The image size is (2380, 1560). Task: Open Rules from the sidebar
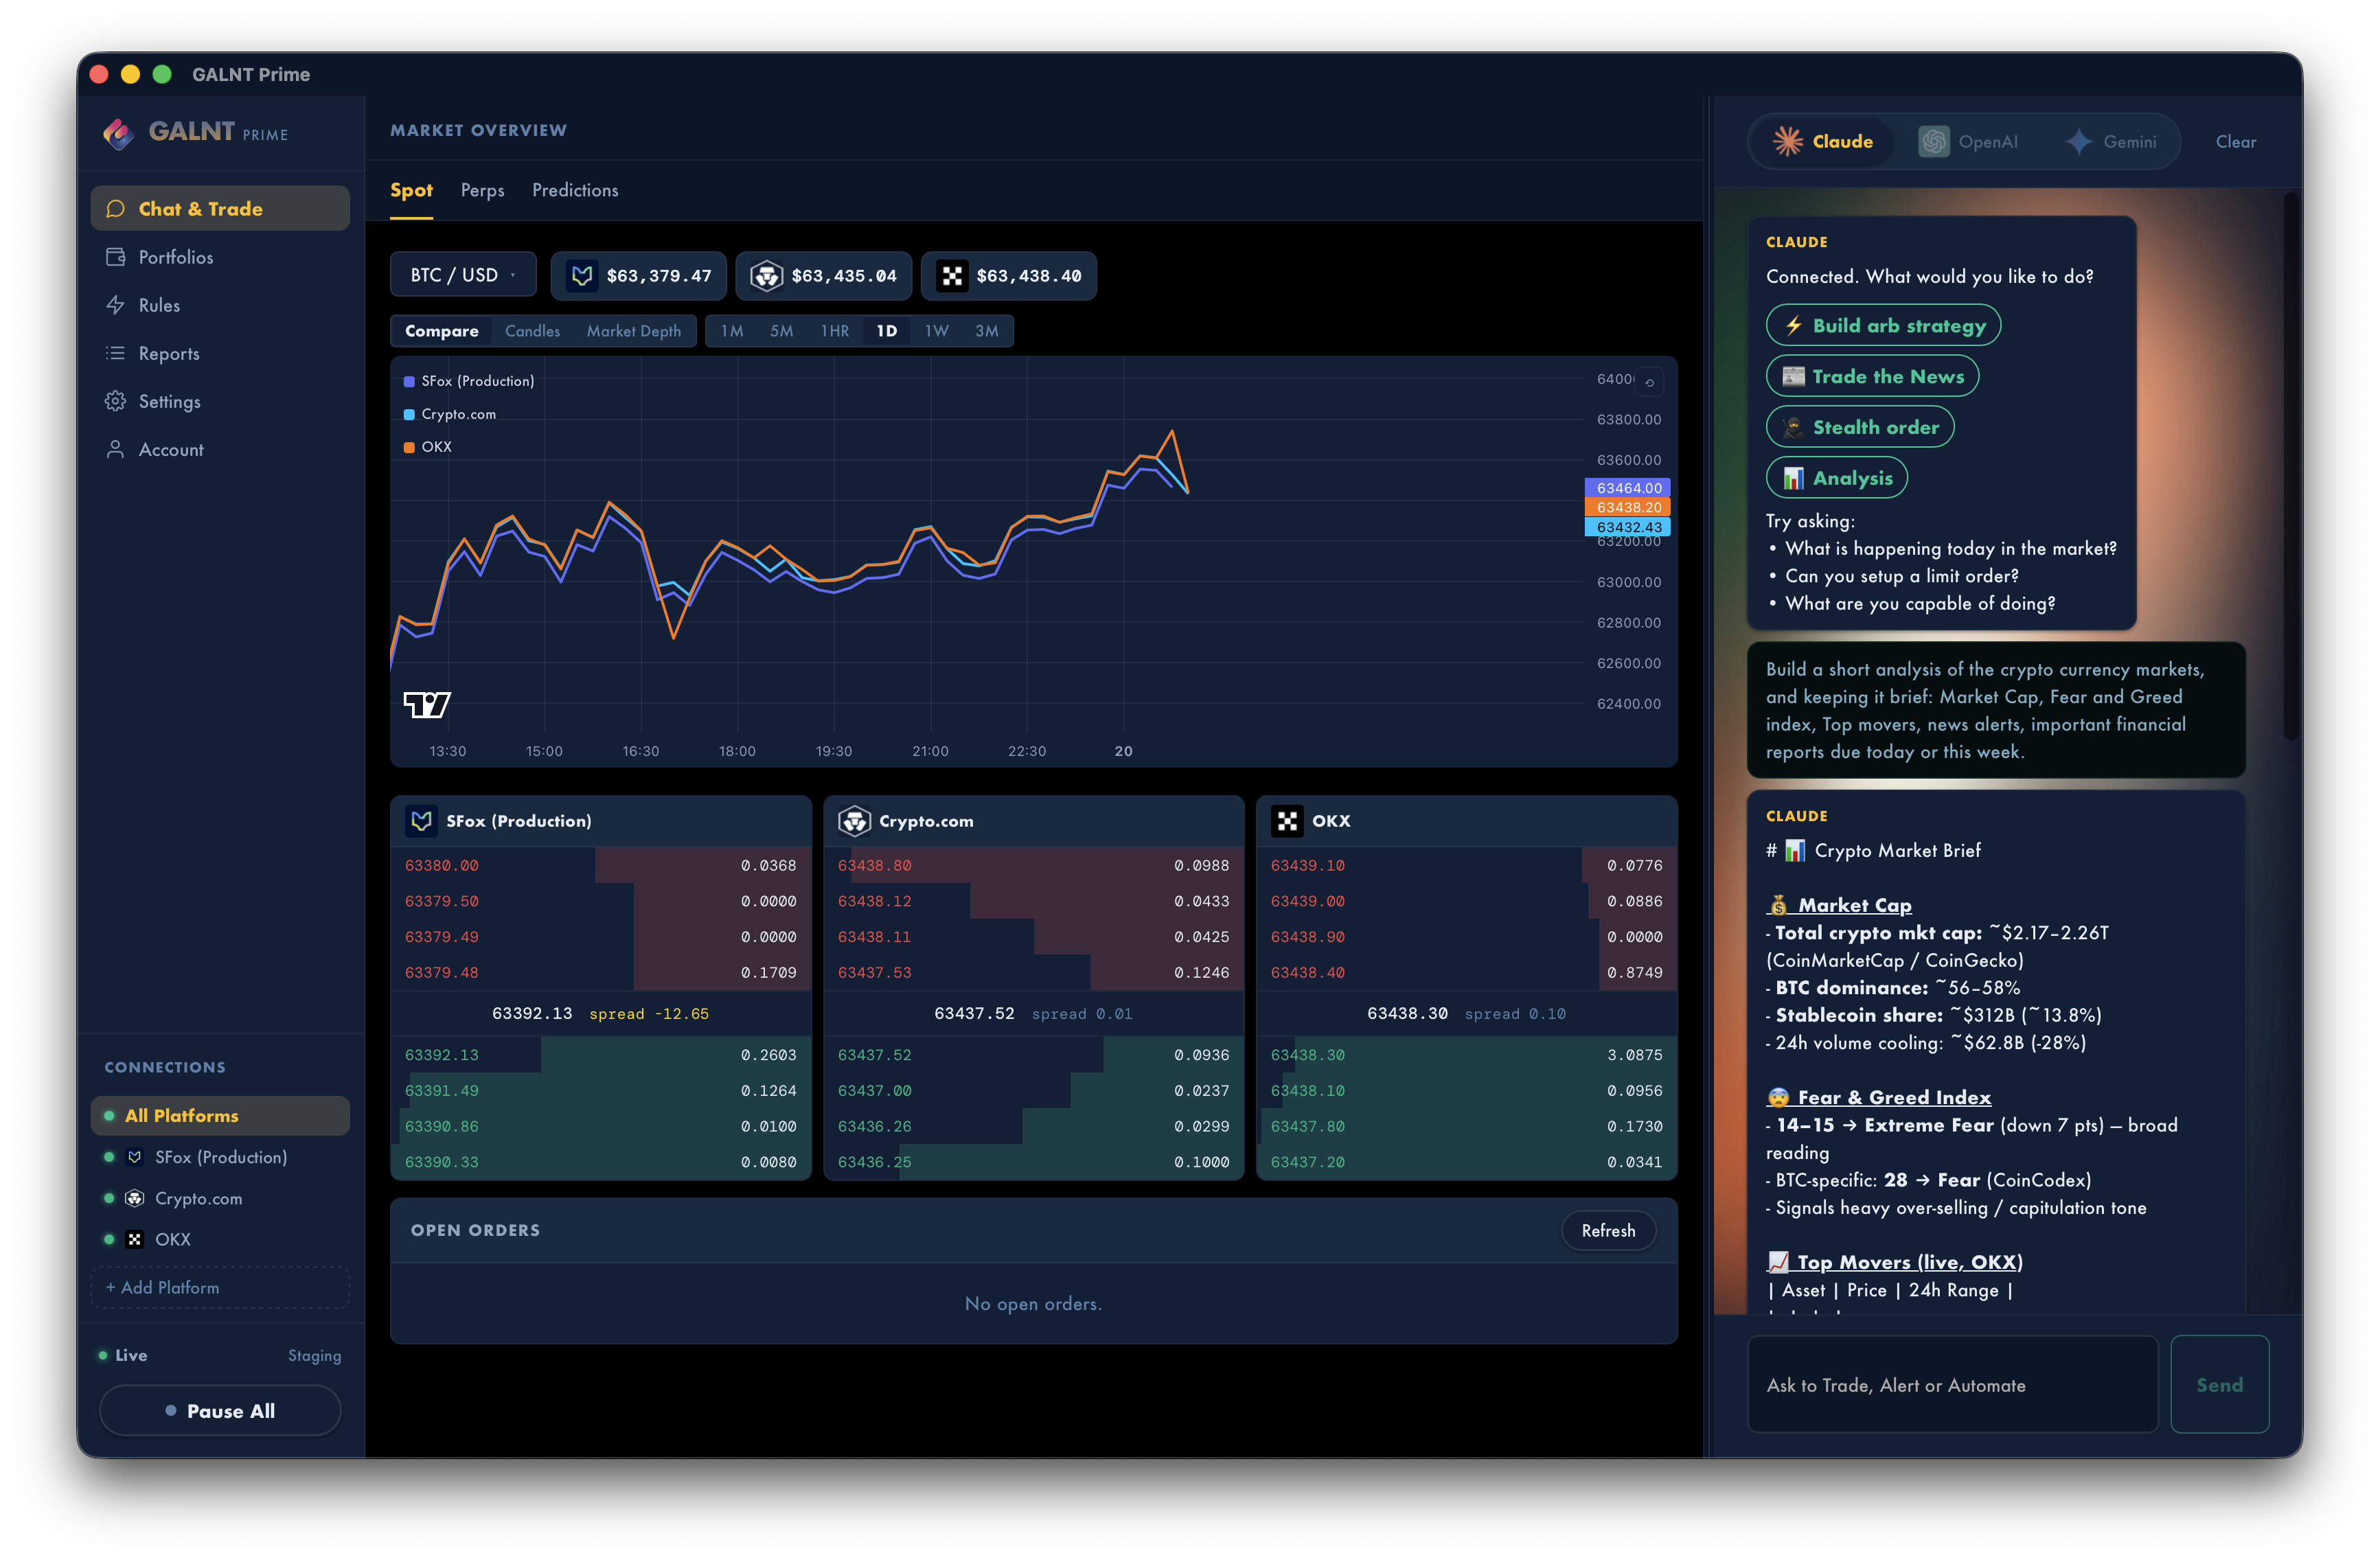220,305
